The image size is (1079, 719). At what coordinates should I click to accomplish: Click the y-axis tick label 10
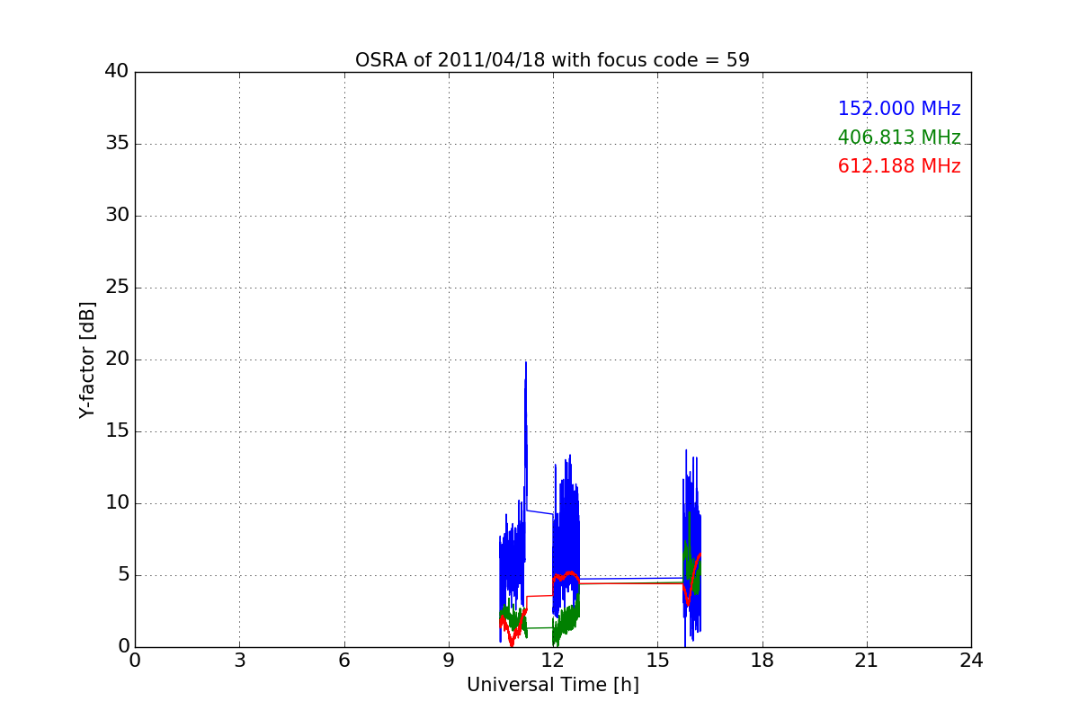click(117, 503)
